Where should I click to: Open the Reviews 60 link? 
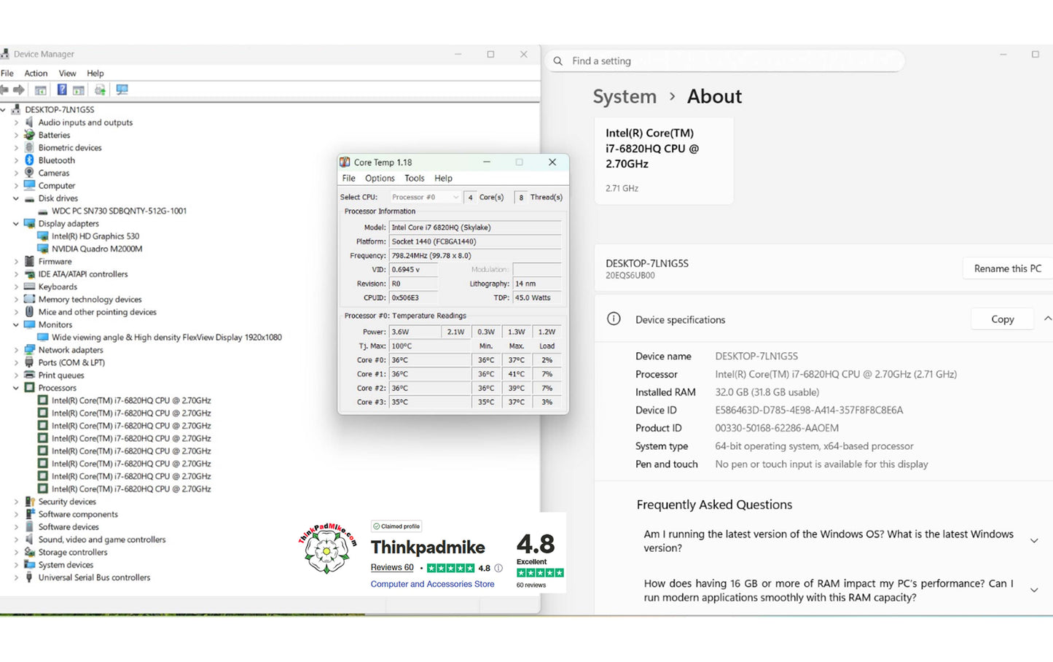point(392,568)
